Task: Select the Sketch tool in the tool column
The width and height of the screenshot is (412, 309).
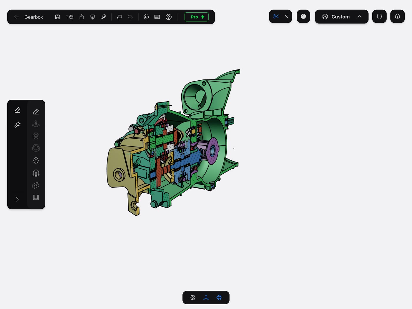Action: click(x=36, y=112)
